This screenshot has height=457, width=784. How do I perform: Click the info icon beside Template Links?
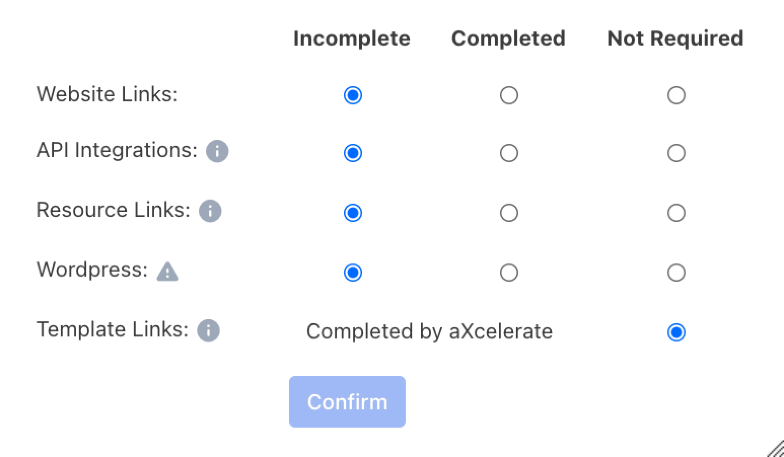[207, 331]
